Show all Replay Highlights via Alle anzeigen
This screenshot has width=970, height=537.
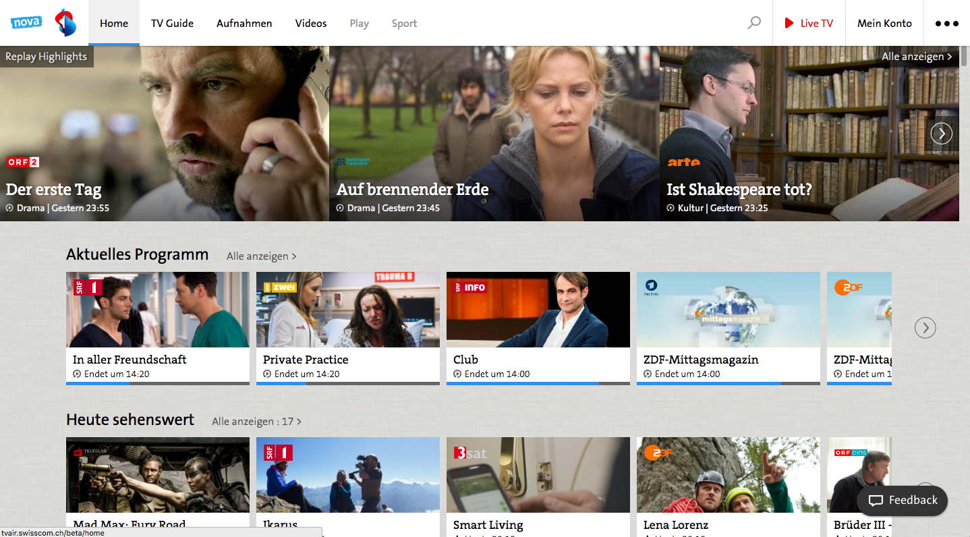coord(916,57)
